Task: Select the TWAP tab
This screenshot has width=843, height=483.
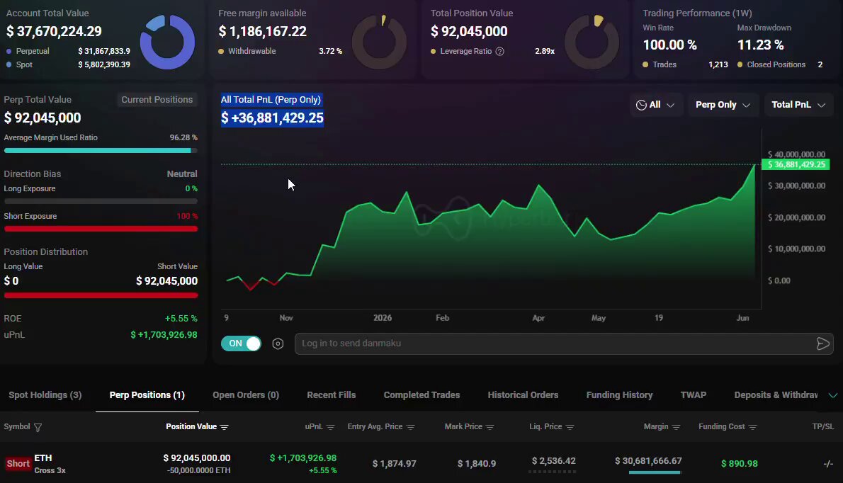Action: tap(694, 395)
